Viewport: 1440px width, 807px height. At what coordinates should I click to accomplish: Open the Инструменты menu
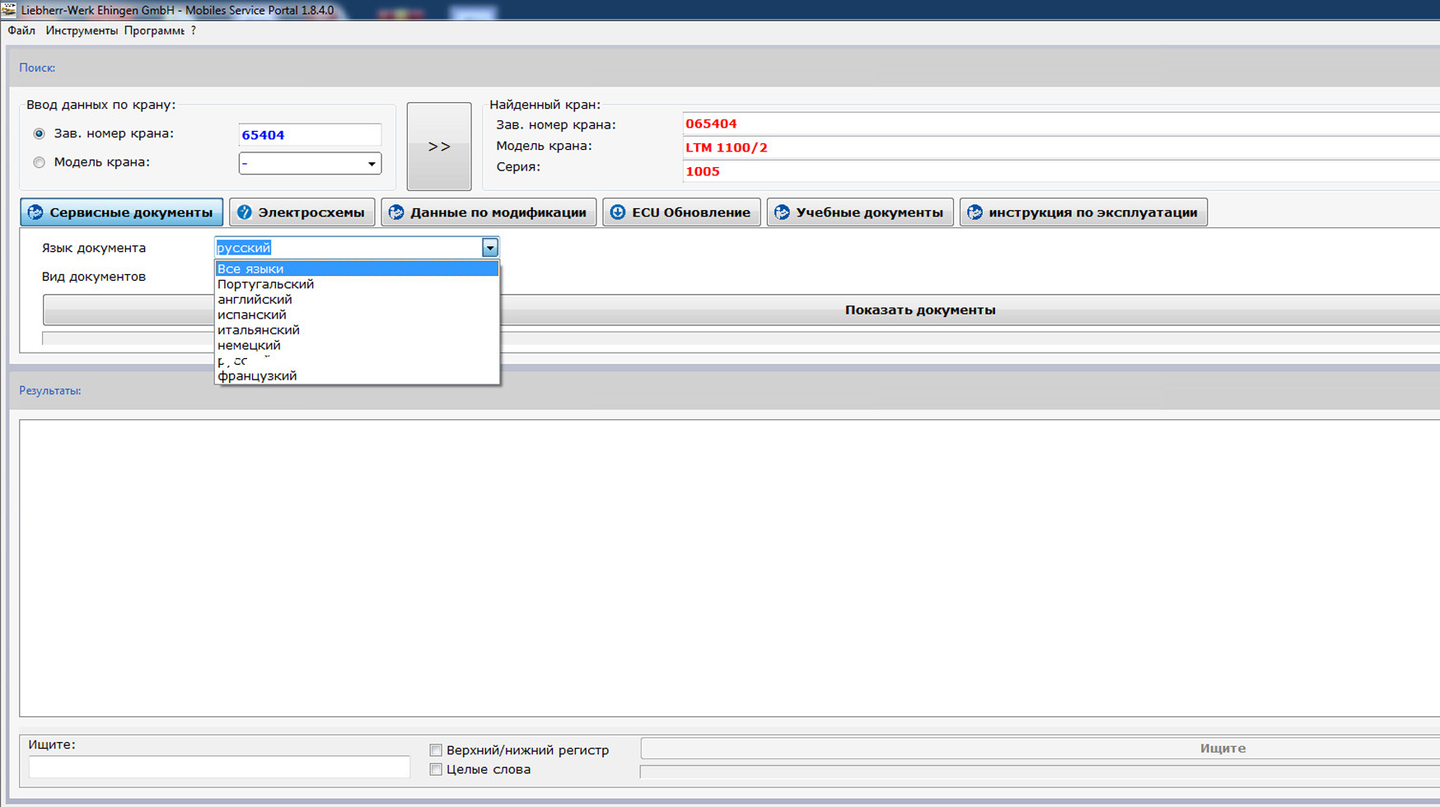pyautogui.click(x=82, y=30)
